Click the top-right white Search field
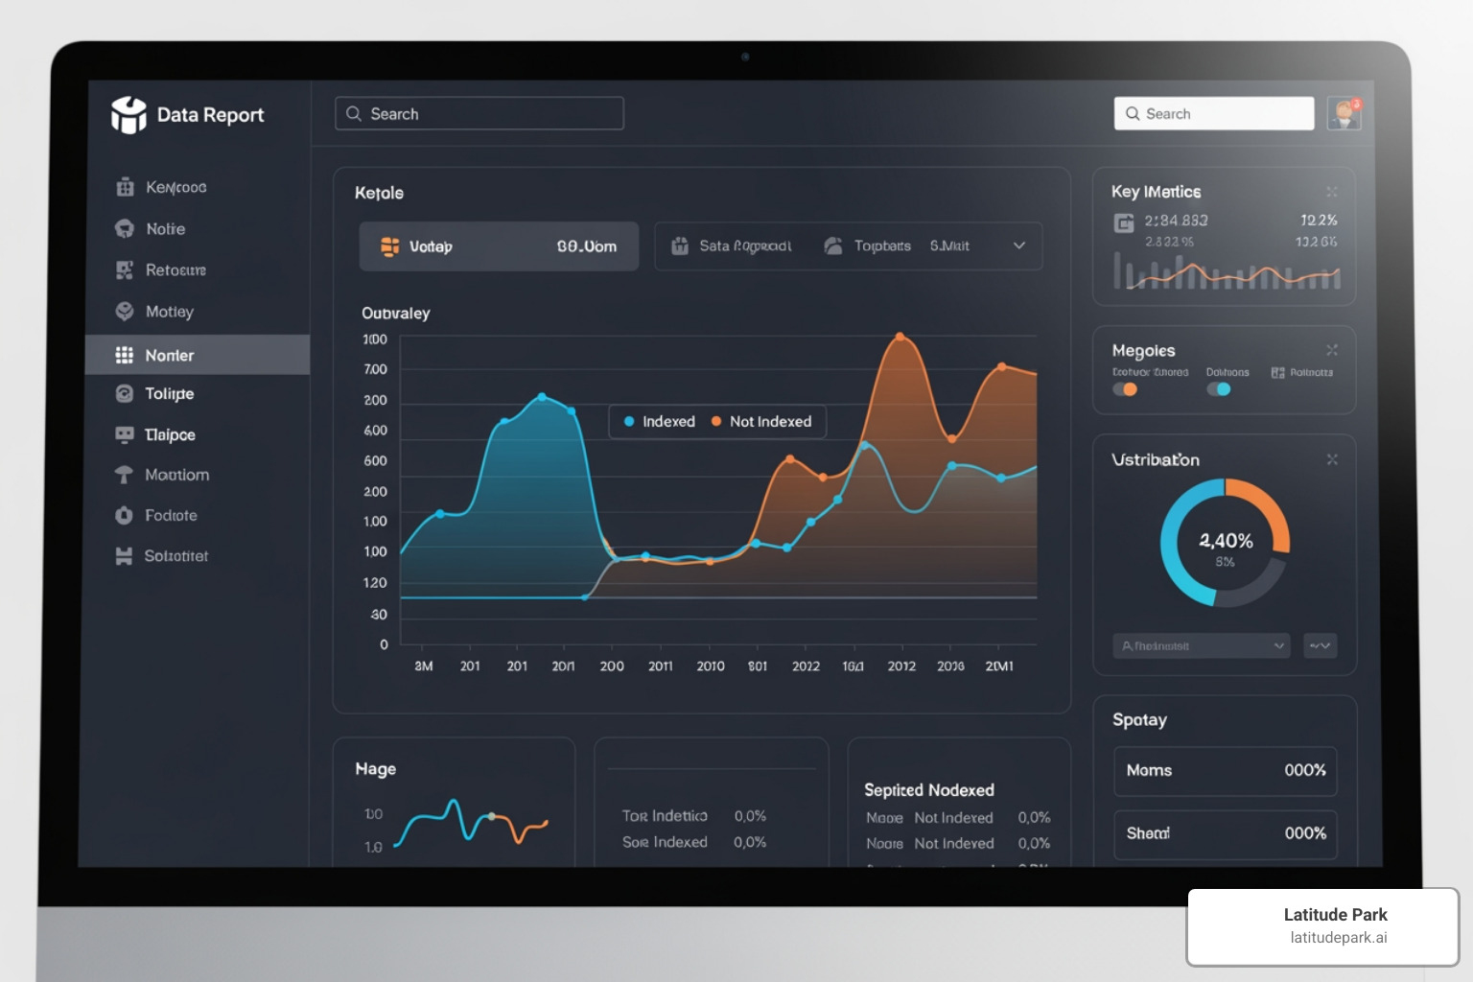1473x982 pixels. 1214,113
